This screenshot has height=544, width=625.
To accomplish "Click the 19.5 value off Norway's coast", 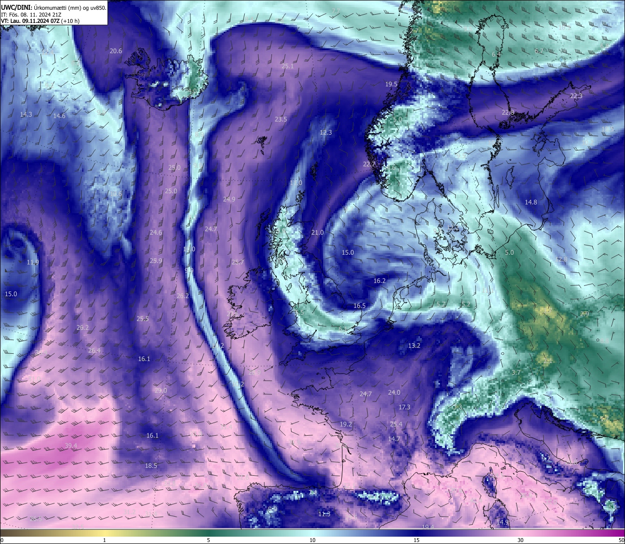I will (391, 84).
